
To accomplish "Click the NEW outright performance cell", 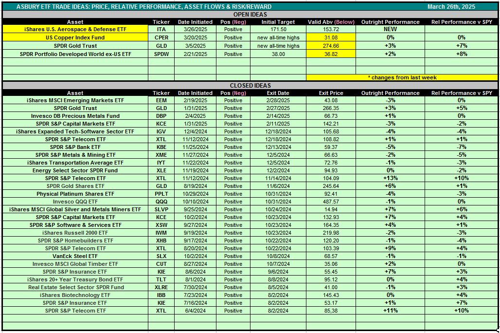I will click(390, 29).
